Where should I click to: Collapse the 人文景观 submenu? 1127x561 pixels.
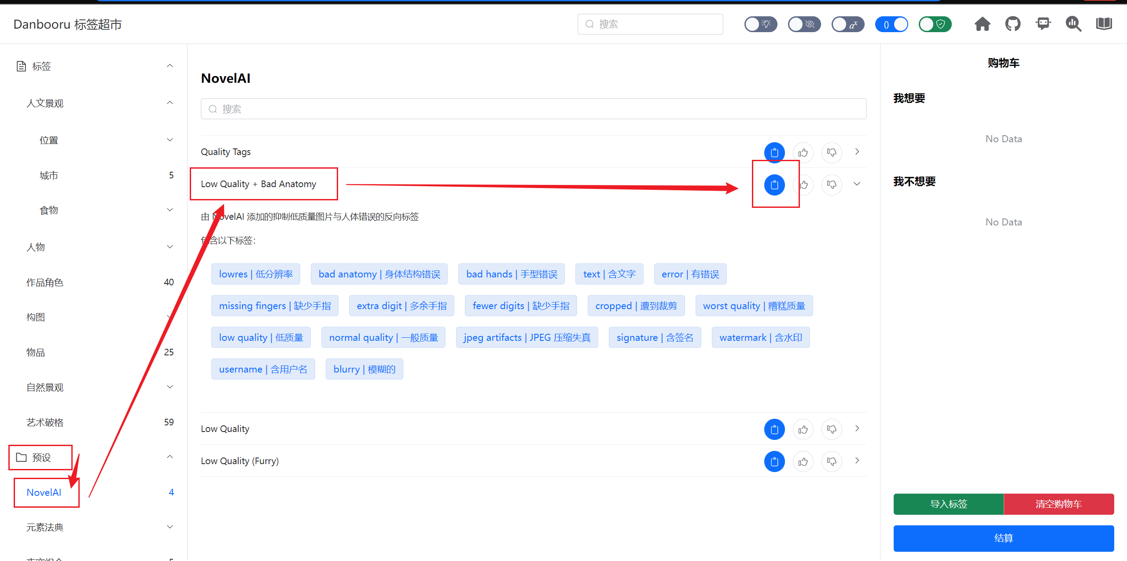coord(93,103)
